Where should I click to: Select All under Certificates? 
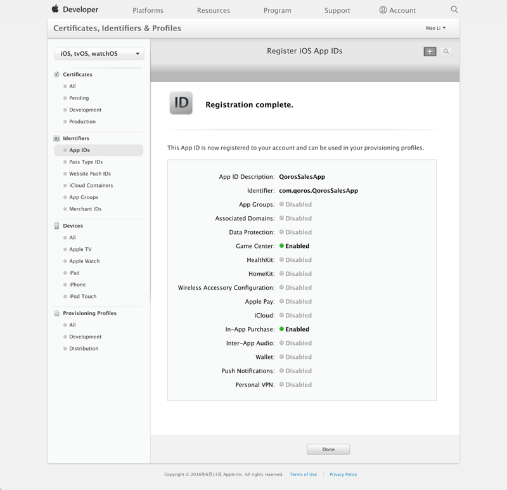tap(72, 86)
